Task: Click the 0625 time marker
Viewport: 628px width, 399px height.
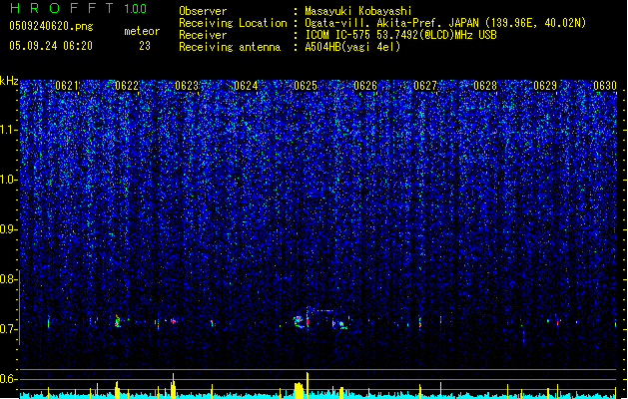Action: (x=306, y=86)
